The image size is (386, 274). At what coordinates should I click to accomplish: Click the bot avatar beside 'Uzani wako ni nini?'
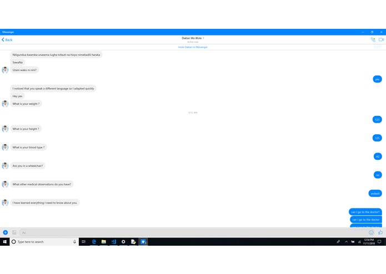[5, 70]
